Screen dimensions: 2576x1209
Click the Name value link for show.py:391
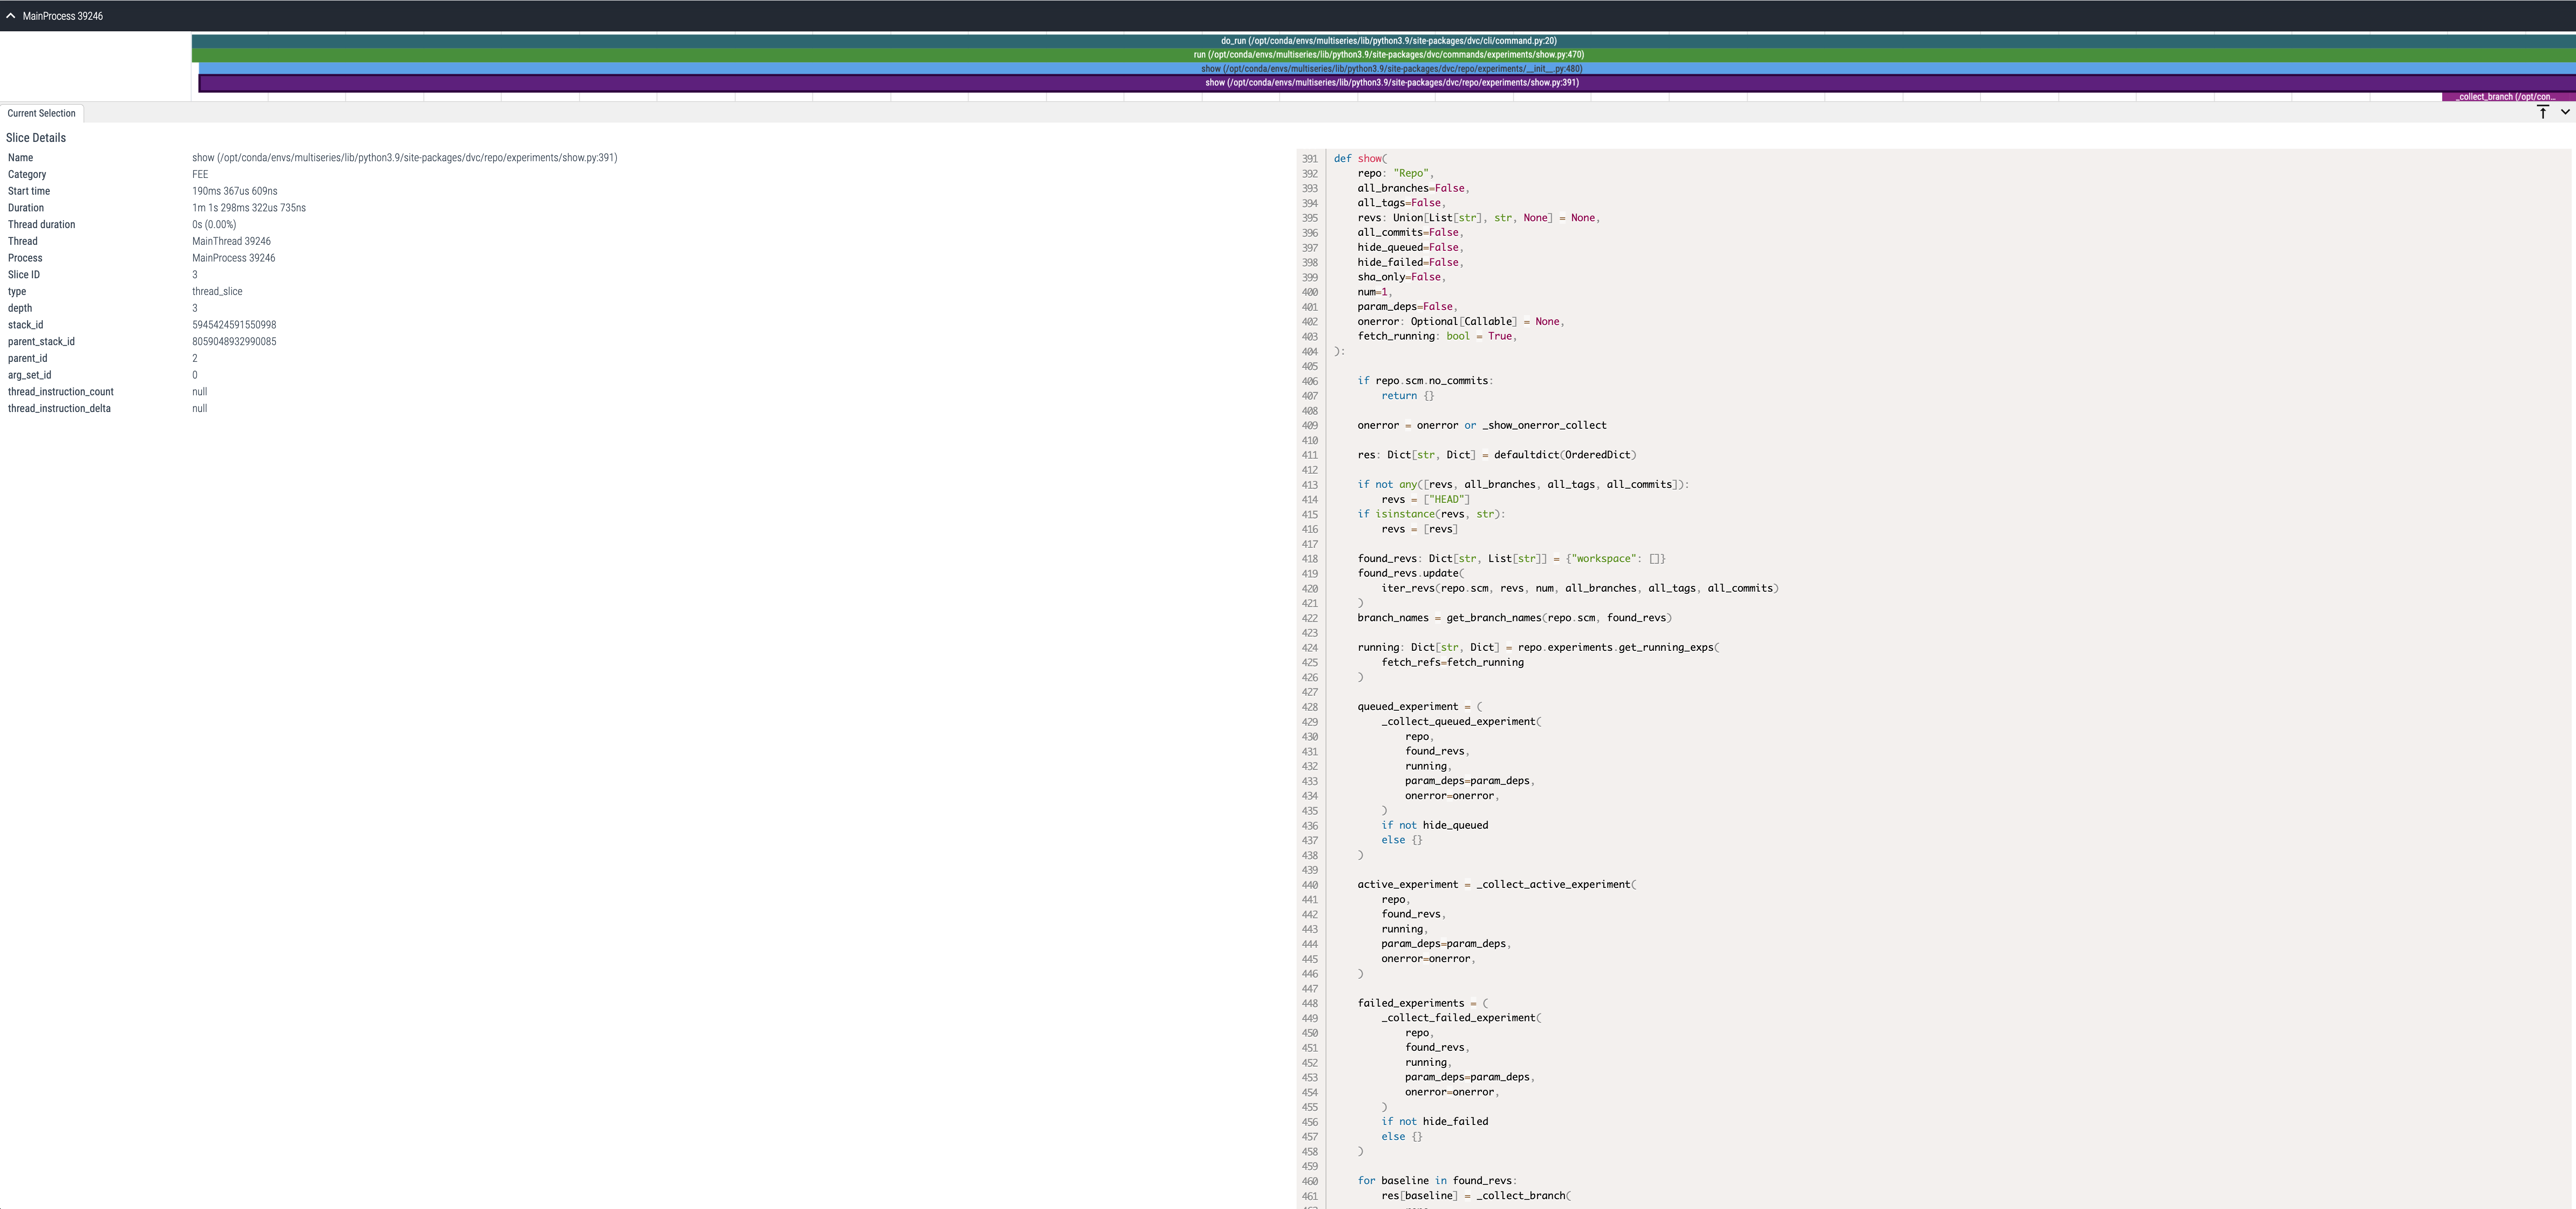pyautogui.click(x=405, y=157)
